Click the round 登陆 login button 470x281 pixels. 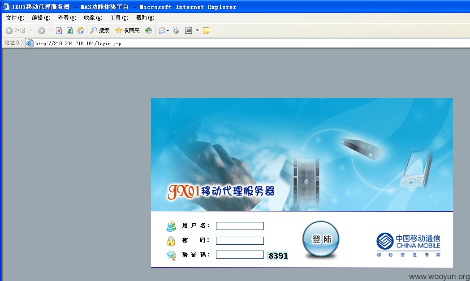point(321,239)
